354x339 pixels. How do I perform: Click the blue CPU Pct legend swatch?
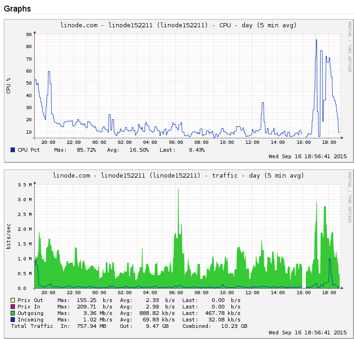(12, 150)
